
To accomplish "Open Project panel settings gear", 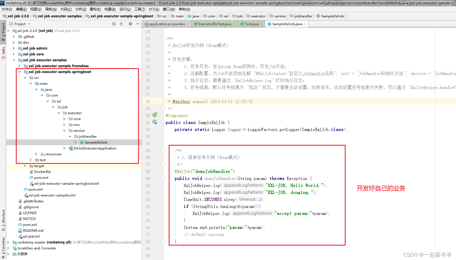I will (x=130, y=24).
